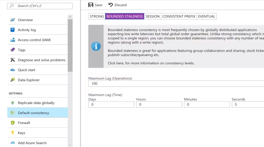
Task: Click the Save floppy disk icon
Action: point(91,5)
